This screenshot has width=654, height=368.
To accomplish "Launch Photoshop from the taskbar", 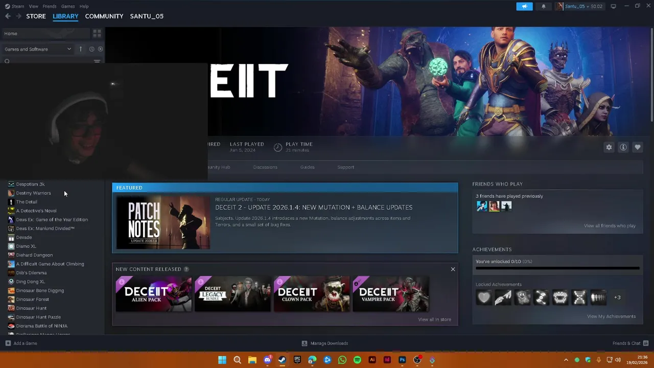I will [402, 360].
